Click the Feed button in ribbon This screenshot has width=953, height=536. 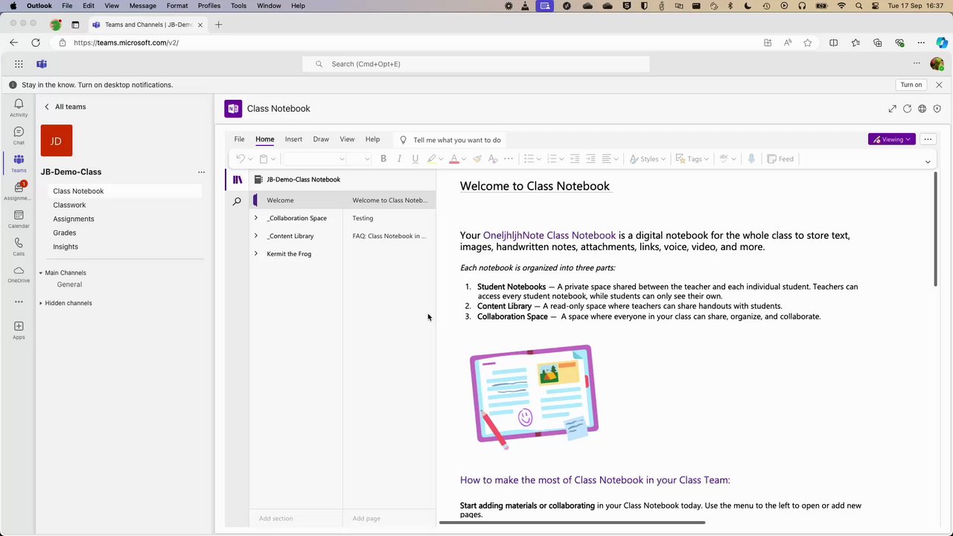tap(780, 159)
